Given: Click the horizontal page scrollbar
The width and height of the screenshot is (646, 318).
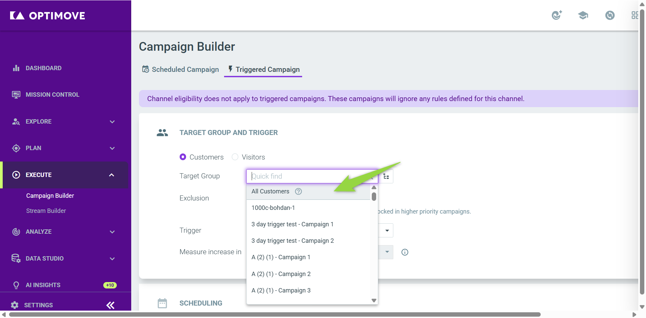Looking at the screenshot, I should (x=275, y=315).
